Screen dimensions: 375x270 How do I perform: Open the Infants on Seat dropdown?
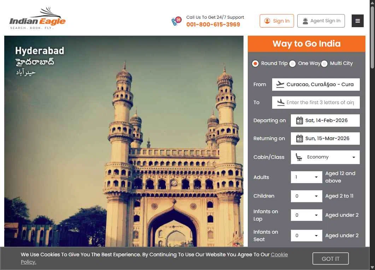tap(306, 236)
